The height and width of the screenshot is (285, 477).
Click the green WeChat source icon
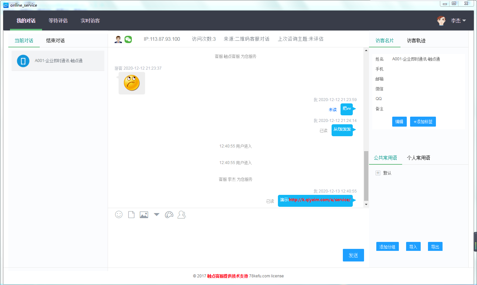[128, 39]
